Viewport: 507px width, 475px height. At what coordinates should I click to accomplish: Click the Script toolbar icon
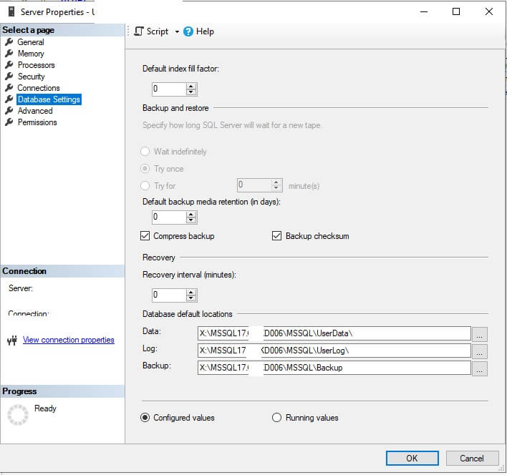tap(139, 31)
